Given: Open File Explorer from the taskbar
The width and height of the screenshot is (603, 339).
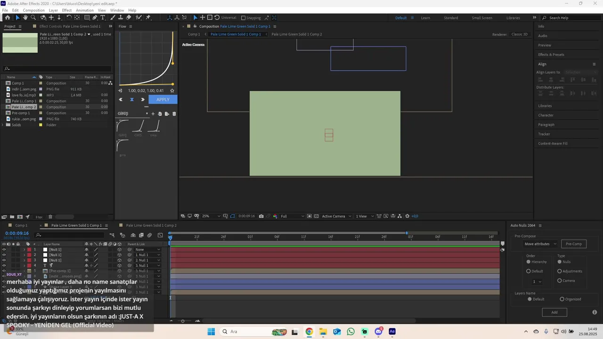Looking at the screenshot, I should [x=323, y=331].
